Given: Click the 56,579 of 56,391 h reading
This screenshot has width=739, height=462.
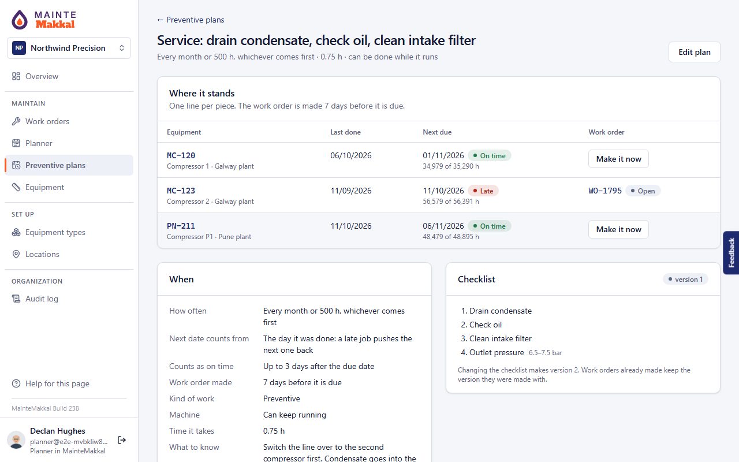Looking at the screenshot, I should tap(451, 202).
